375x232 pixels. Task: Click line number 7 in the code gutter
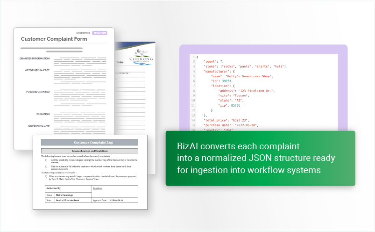click(x=193, y=86)
